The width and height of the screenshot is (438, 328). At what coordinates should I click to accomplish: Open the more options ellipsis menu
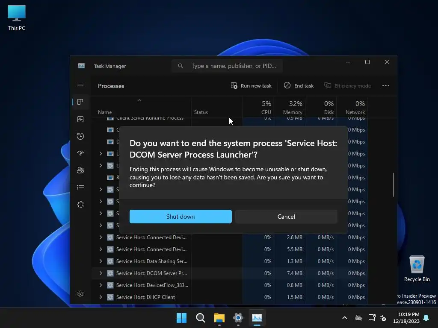[x=386, y=85]
